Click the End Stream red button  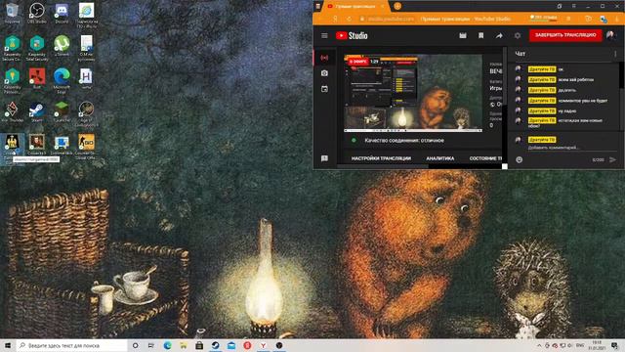pos(565,35)
